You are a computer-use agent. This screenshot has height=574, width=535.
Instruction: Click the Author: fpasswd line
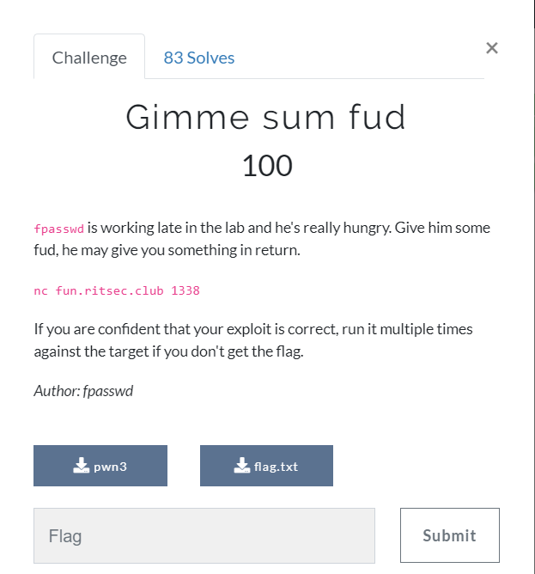pyautogui.click(x=84, y=391)
